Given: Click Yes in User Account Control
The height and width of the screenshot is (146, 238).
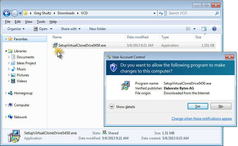Looking at the screenshot, I should [198, 106].
